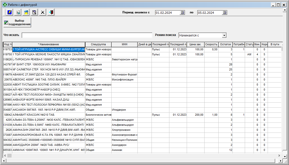This screenshot has height=165, width=289.
Task: Select the АВАМИС 27,5МКГ/ДОЗА row
Action: pos(142,74)
